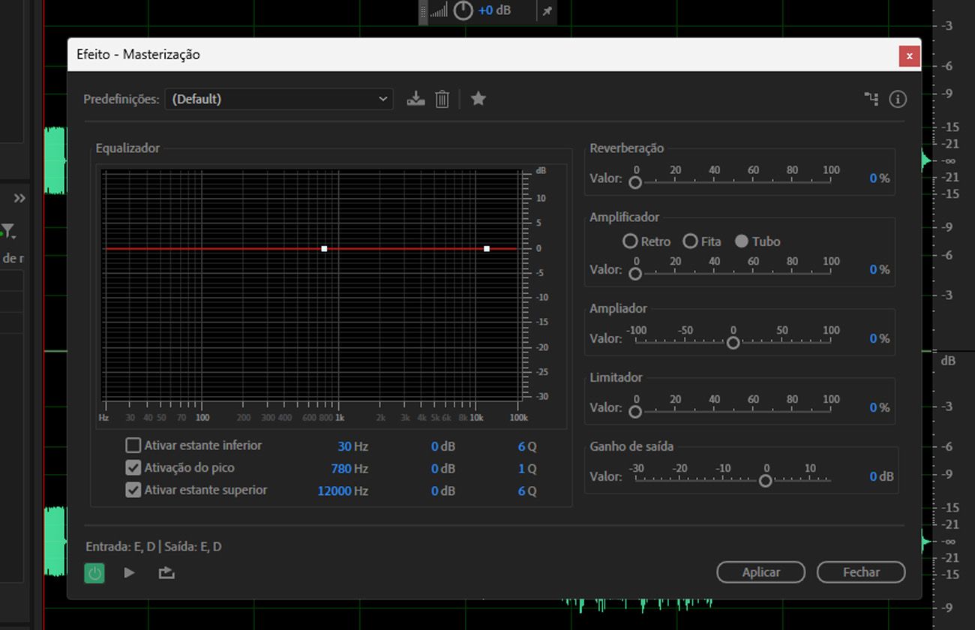Choose the 'Fita' amplifier option
Image resolution: width=975 pixels, height=630 pixels.
[690, 241]
